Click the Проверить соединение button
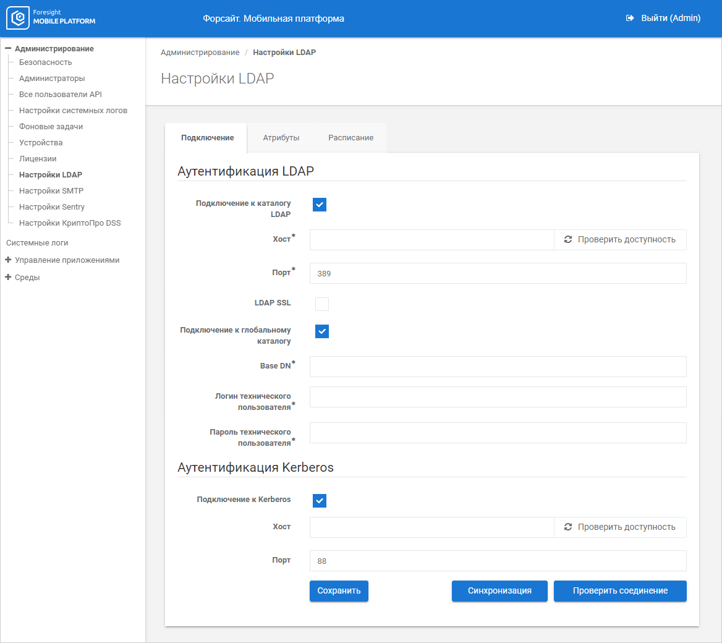 620,591
